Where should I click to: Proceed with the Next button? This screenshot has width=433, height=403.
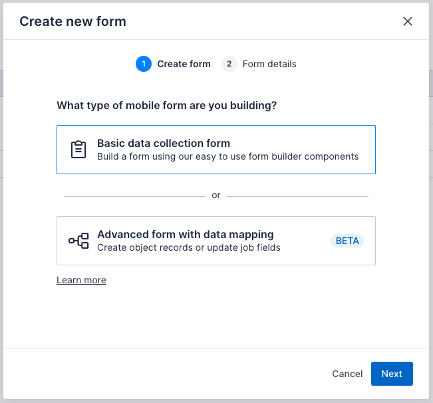click(x=392, y=374)
